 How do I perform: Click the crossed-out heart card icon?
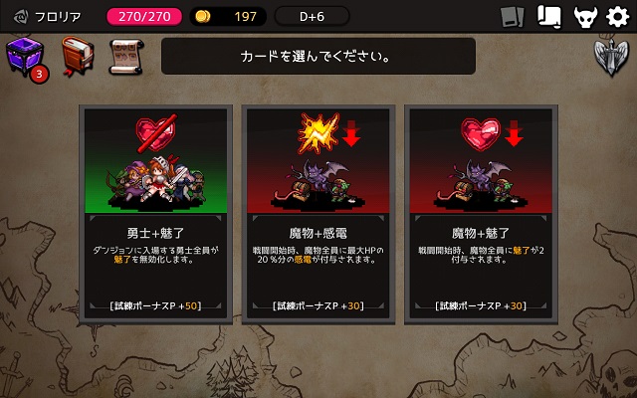[x=156, y=132]
